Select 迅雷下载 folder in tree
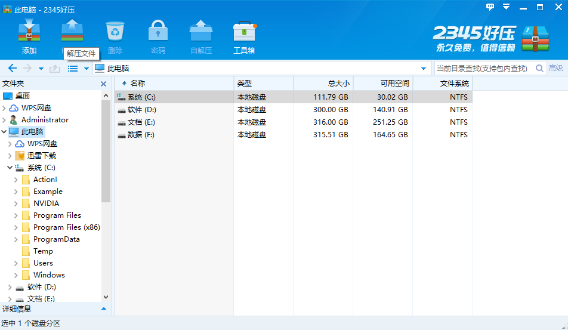 (42, 156)
